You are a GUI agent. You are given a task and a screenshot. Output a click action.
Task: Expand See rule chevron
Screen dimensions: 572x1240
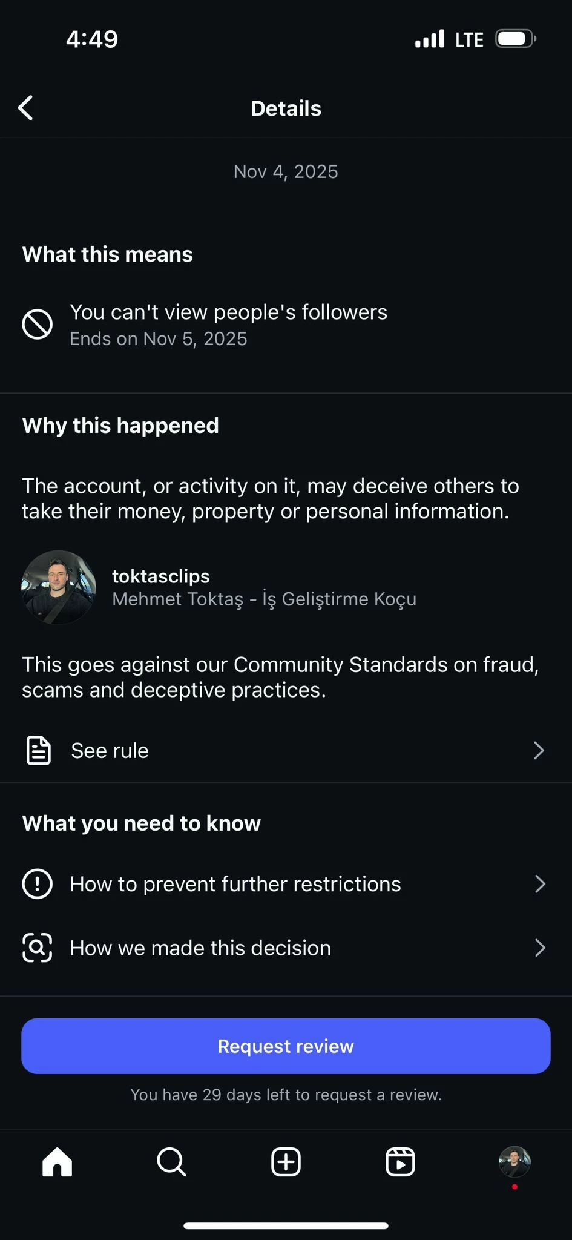539,751
